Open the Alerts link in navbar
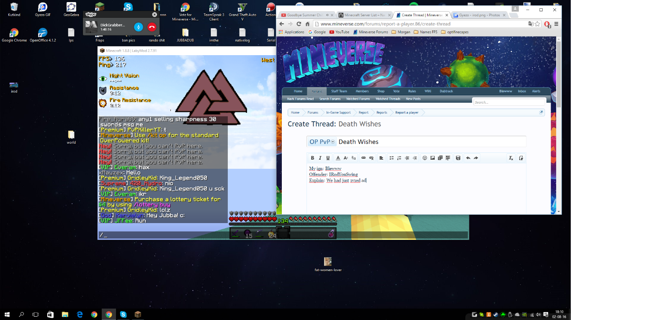The width and height of the screenshot is (670, 320). 536,91
